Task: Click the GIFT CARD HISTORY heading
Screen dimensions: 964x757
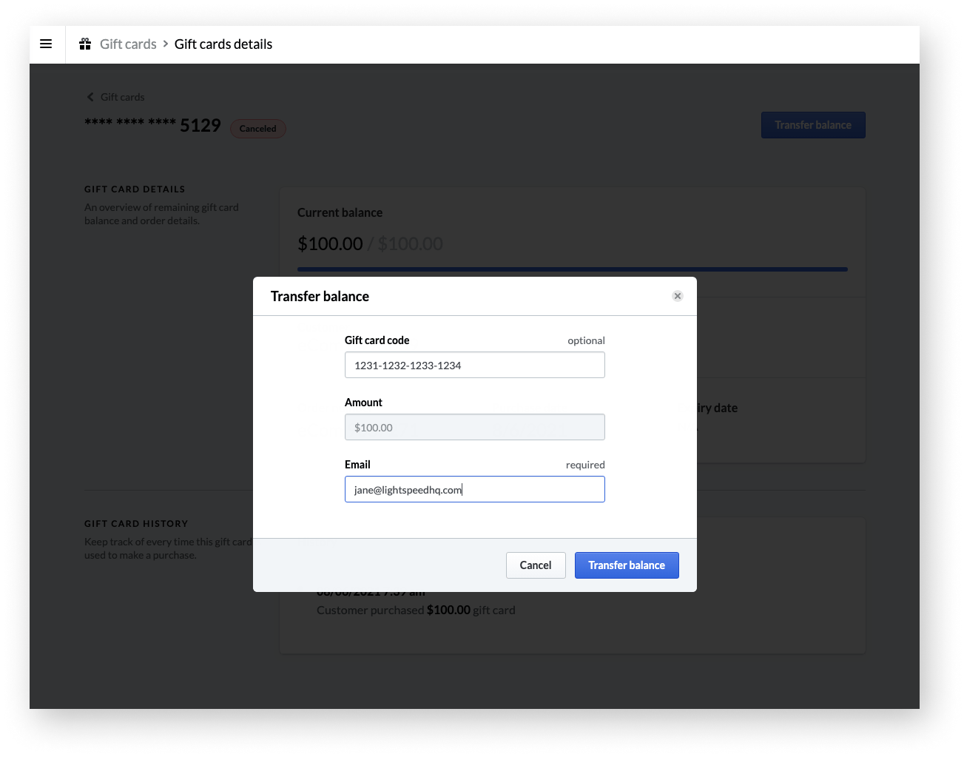Action: point(136,523)
